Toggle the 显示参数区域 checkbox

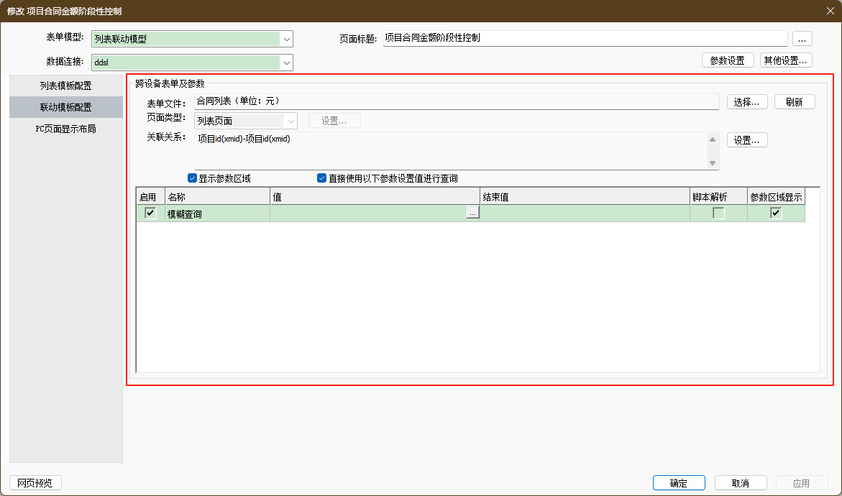click(192, 178)
